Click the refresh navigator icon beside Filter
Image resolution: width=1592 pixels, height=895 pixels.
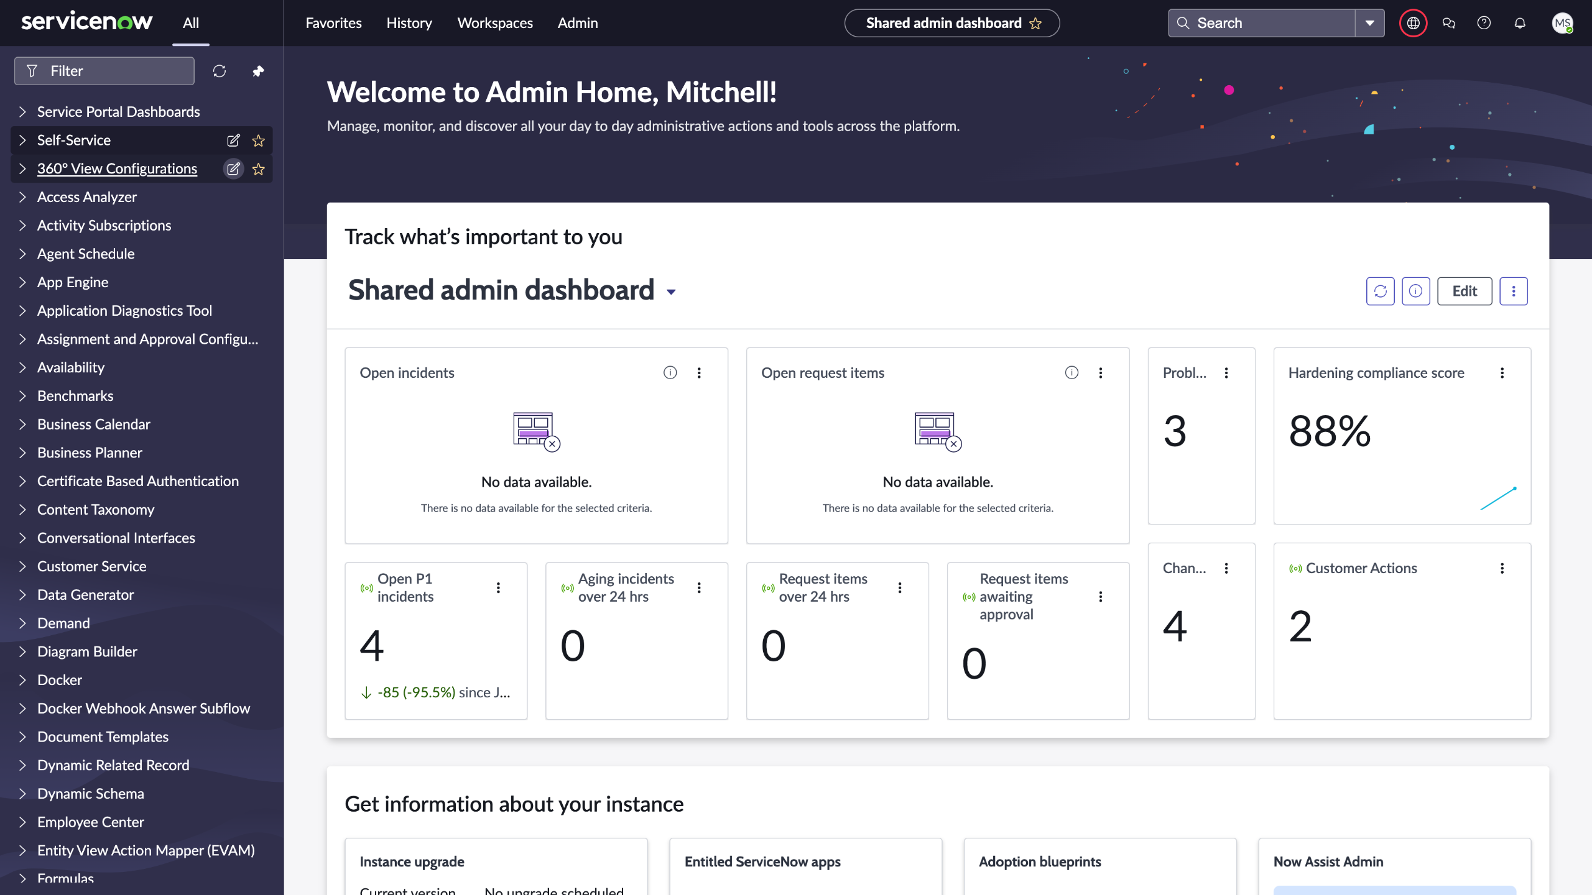tap(220, 71)
